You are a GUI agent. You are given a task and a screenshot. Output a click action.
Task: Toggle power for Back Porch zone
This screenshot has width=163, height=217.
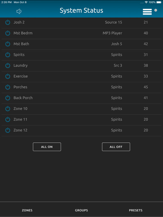(x=8, y=98)
